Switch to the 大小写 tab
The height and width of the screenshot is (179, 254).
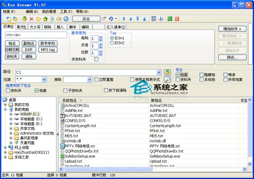pos(35,27)
